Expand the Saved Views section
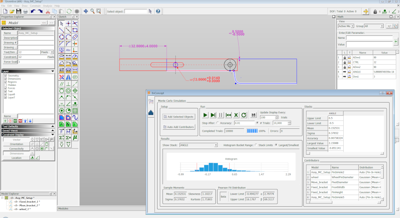The height and width of the screenshot is (218, 400). tap(52, 130)
